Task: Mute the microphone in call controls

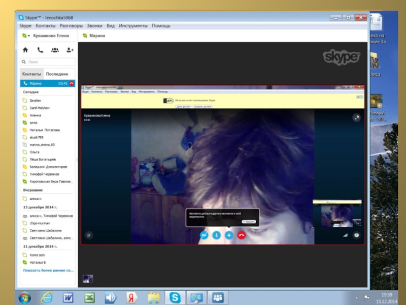Action: (217, 235)
